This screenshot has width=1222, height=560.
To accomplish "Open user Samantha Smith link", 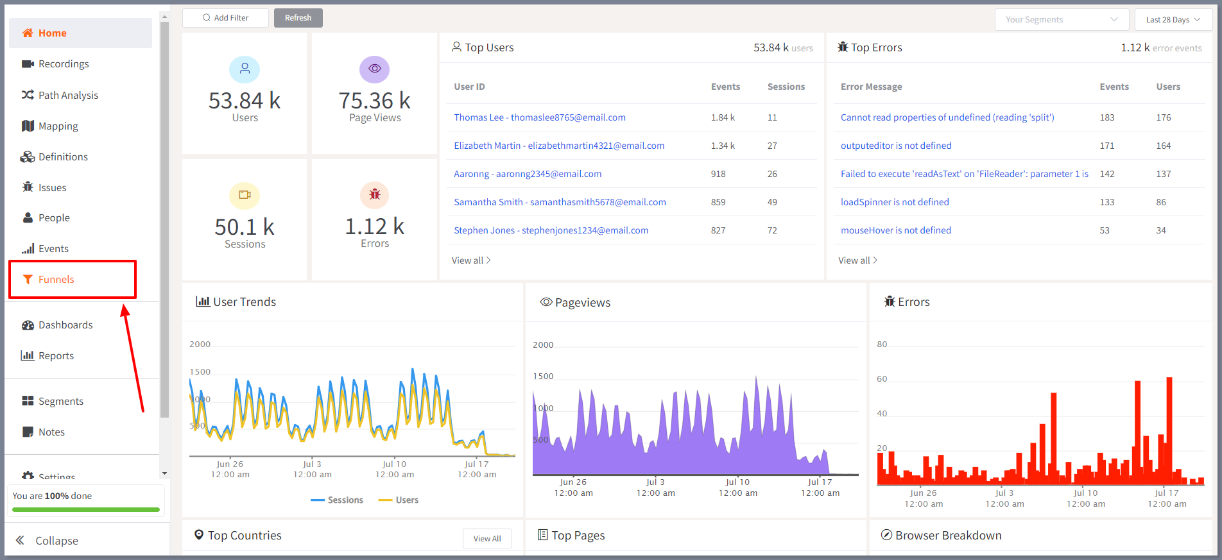I will [x=560, y=202].
